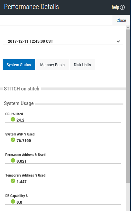Click the green check icon beside System ASP % Used

pyautogui.click(x=13, y=140)
